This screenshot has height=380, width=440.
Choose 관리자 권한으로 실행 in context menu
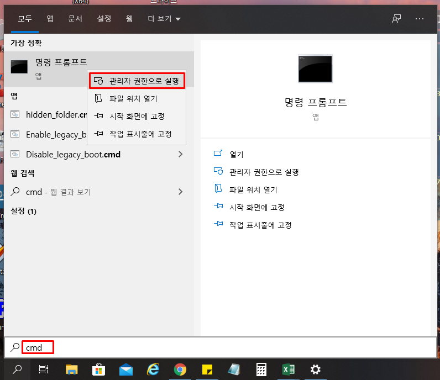pyautogui.click(x=137, y=81)
